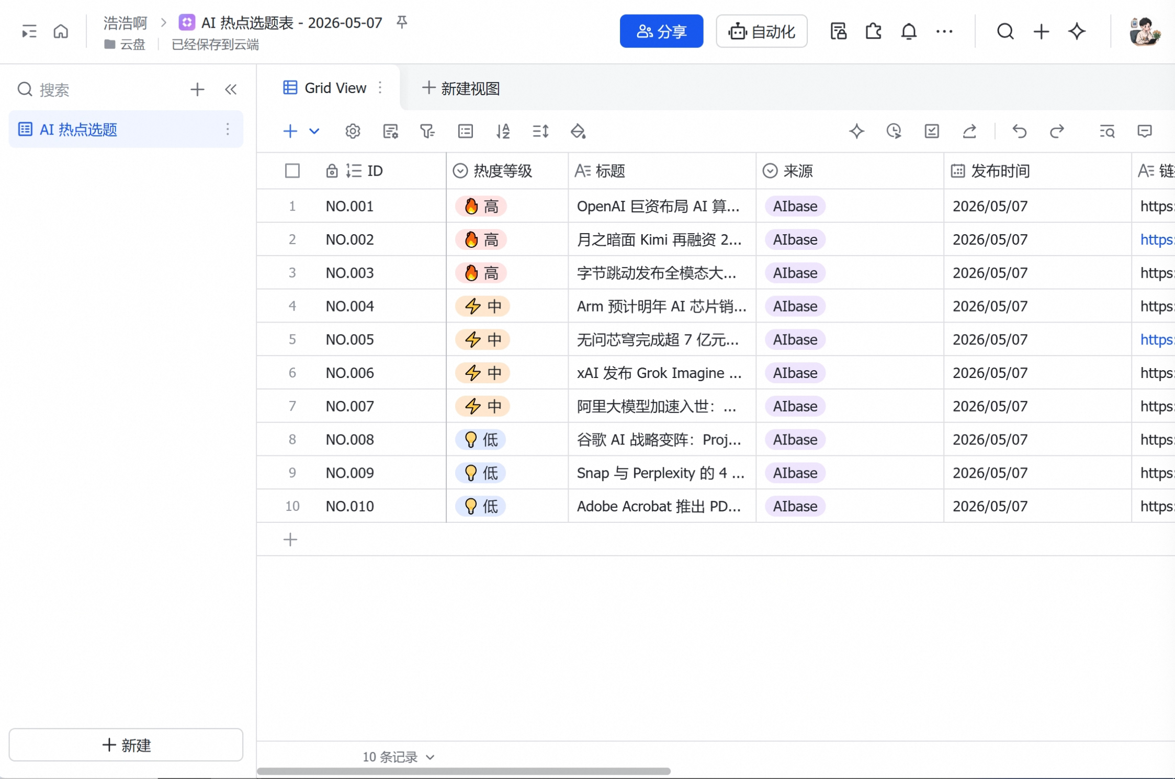
Task: Go to the home page icon
Action: coord(61,31)
